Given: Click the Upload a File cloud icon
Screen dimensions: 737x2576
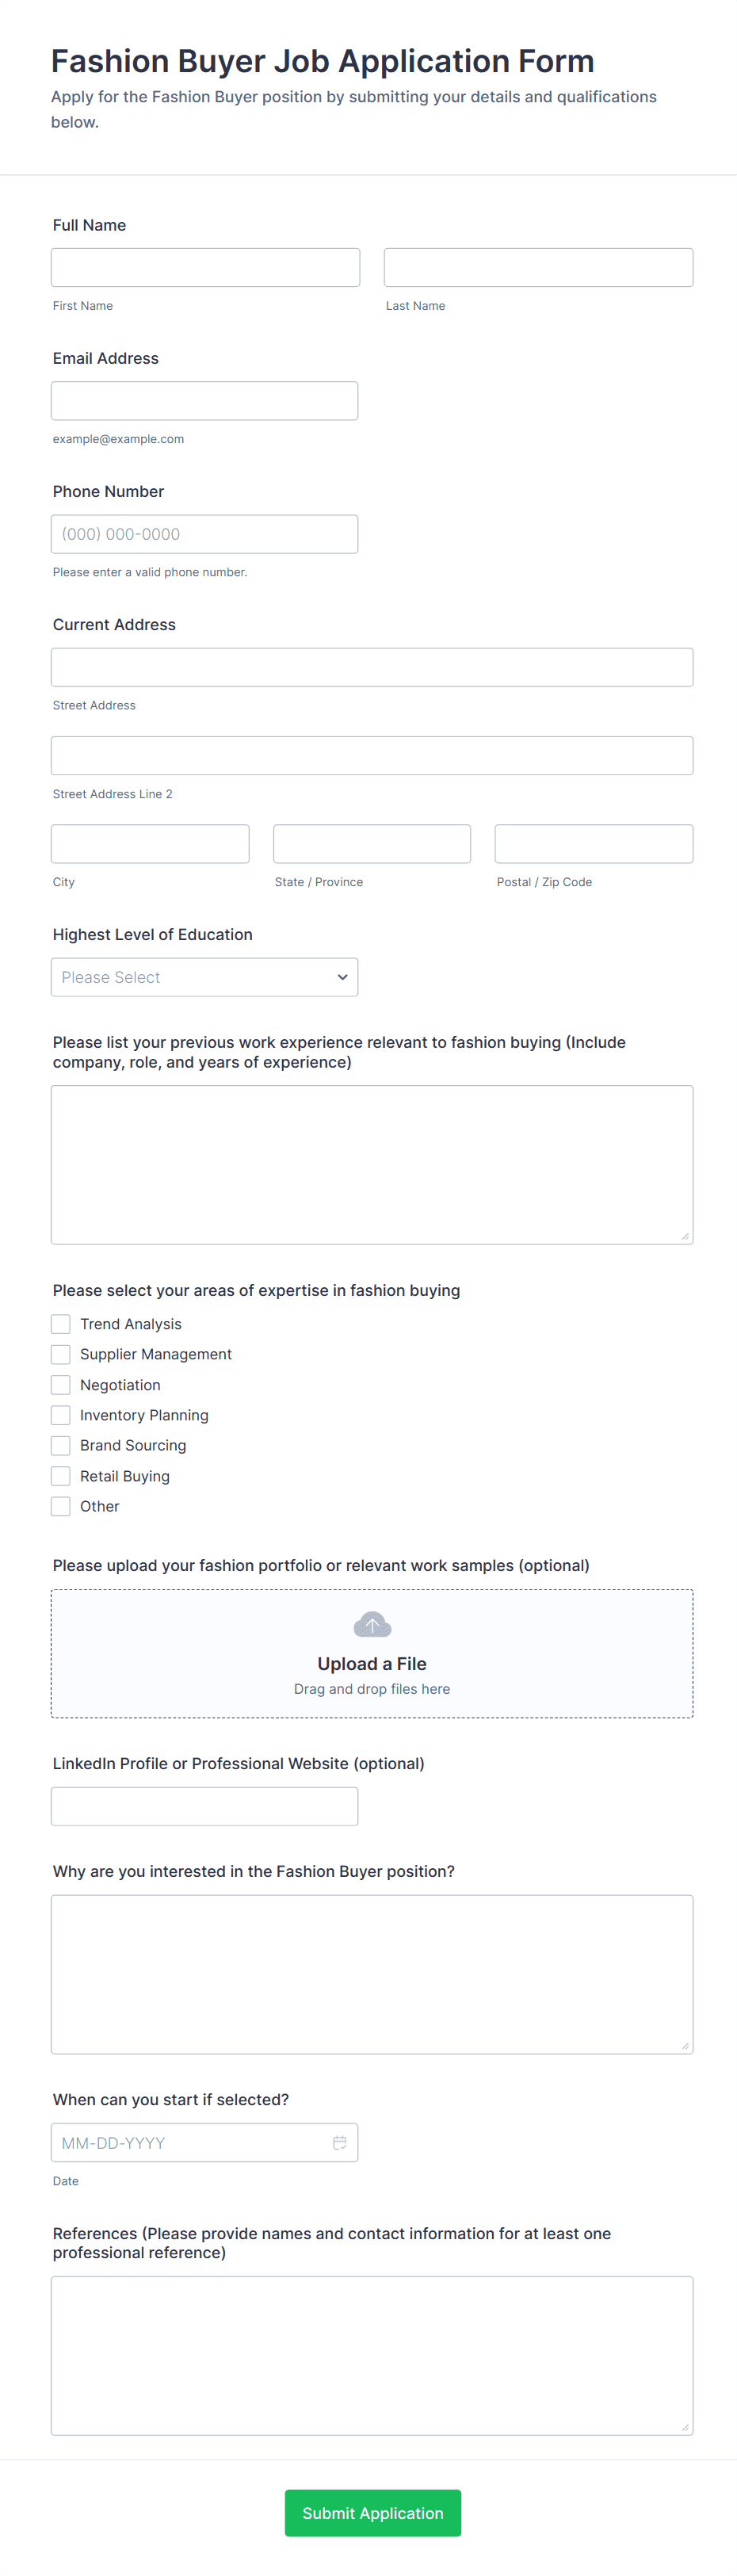Looking at the screenshot, I should (x=371, y=1623).
